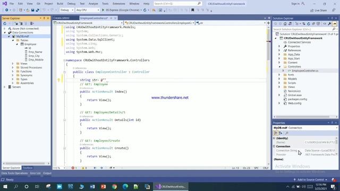Collapse the Create method code block
The width and height of the screenshot is (340, 191).
[x=64, y=149]
